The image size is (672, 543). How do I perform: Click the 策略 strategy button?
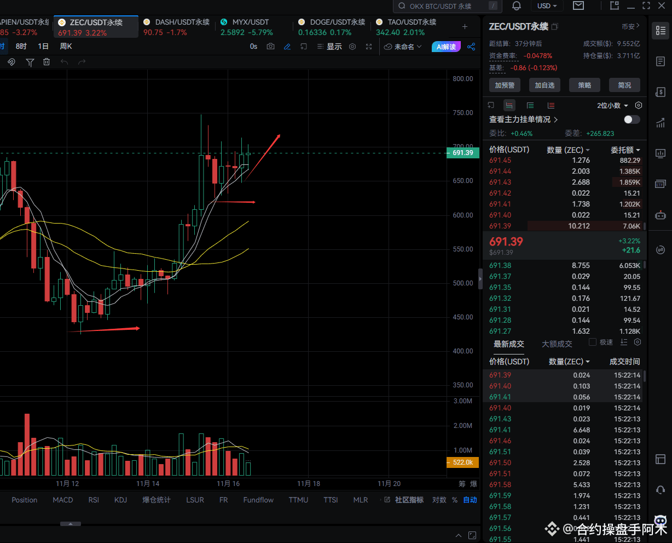584,85
